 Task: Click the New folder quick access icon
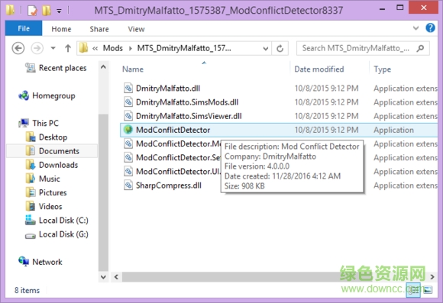[47, 11]
